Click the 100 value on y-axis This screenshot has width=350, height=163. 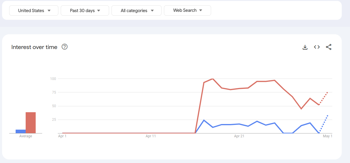pos(53,79)
